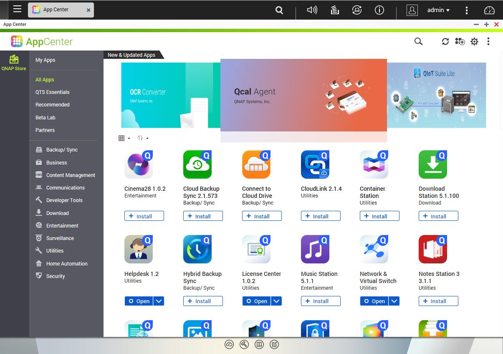
Task: Install Download Station
Action: [x=438, y=216]
